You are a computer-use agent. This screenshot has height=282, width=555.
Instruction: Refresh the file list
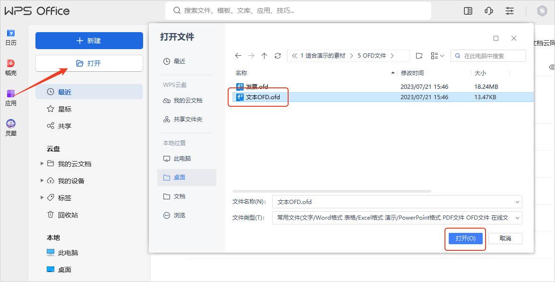tap(277, 55)
